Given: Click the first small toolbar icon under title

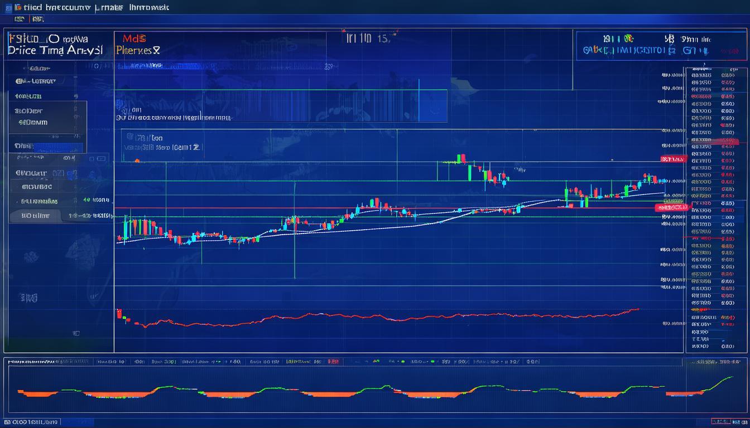Looking at the screenshot, I should tap(20, 19).
